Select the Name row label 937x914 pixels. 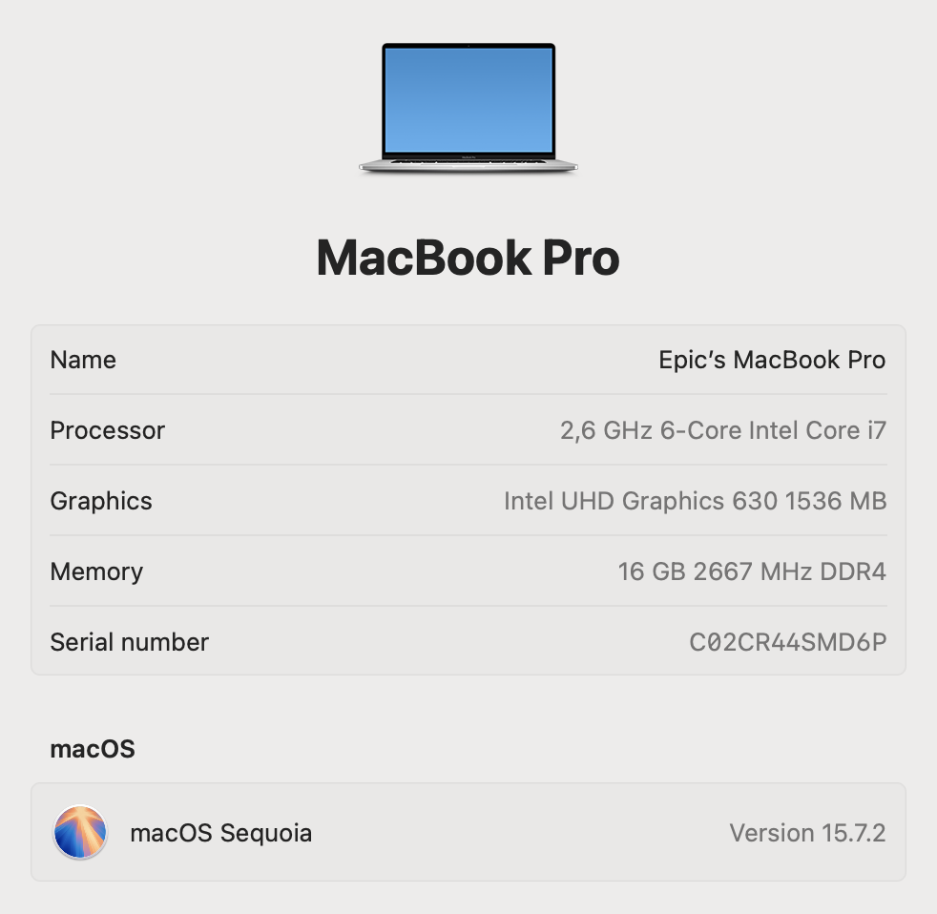83,361
